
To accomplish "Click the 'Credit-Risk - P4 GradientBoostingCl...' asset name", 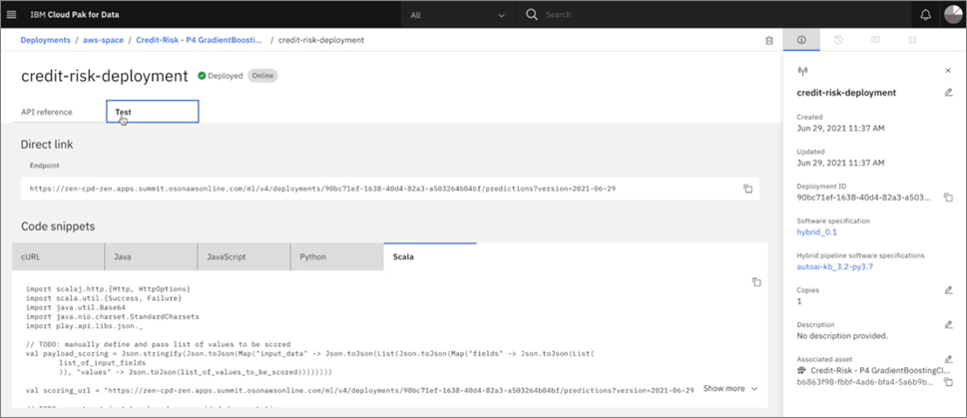I will pyautogui.click(x=881, y=370).
